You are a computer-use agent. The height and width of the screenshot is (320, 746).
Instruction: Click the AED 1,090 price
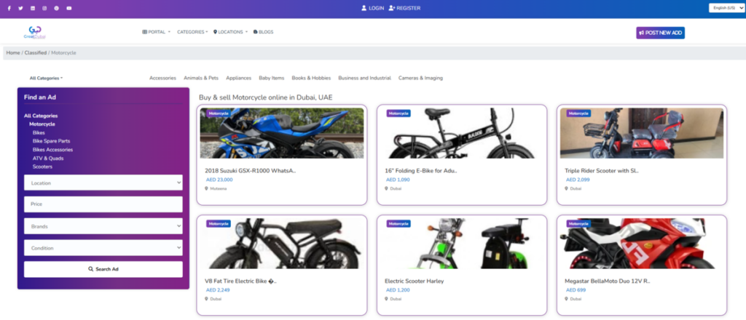click(398, 180)
